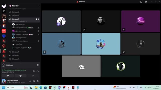This screenshot has width=161, height=90.
Task: Open the blue glowing server icon in the sidebar
Action: [4, 36]
